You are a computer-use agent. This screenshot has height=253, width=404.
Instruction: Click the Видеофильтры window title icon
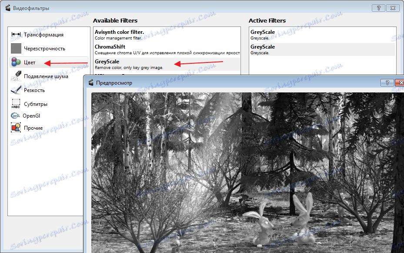(8, 8)
